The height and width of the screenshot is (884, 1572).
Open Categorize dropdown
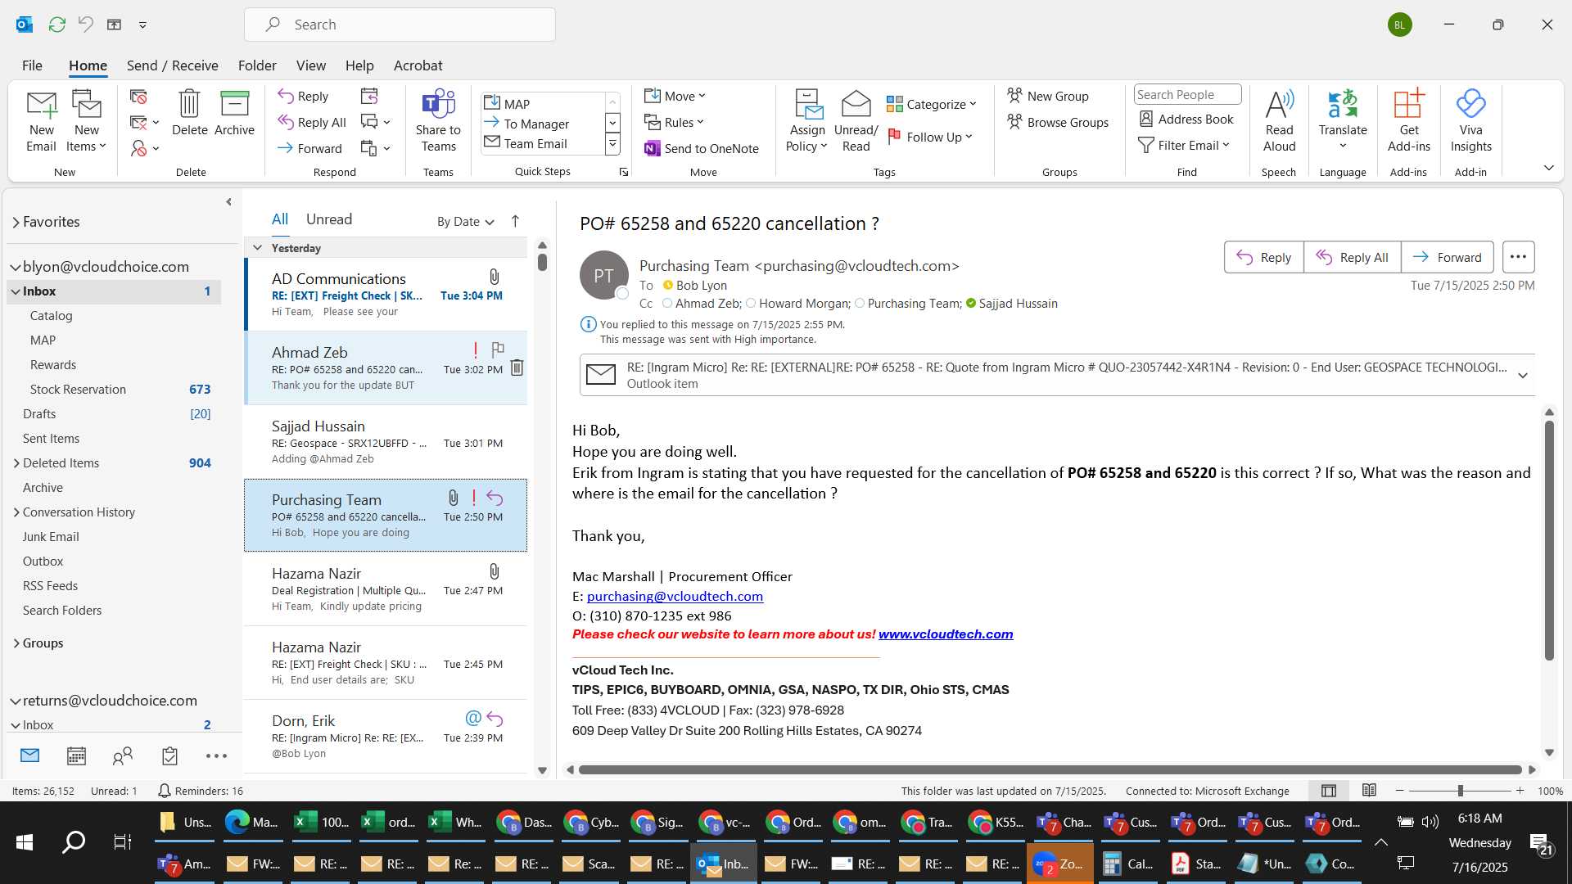[x=932, y=104]
